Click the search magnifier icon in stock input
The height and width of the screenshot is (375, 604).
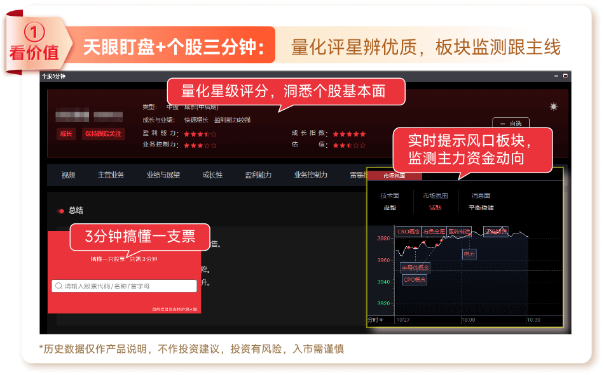pyautogui.click(x=58, y=286)
